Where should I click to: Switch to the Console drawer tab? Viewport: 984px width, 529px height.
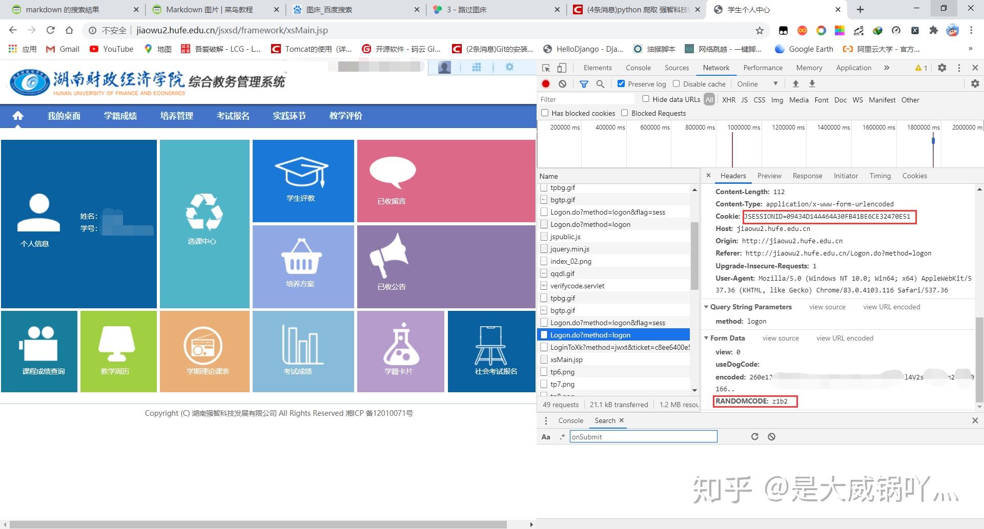tap(570, 420)
